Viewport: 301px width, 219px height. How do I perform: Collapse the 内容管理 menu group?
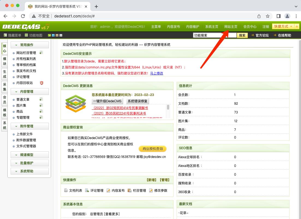(x=30, y=91)
